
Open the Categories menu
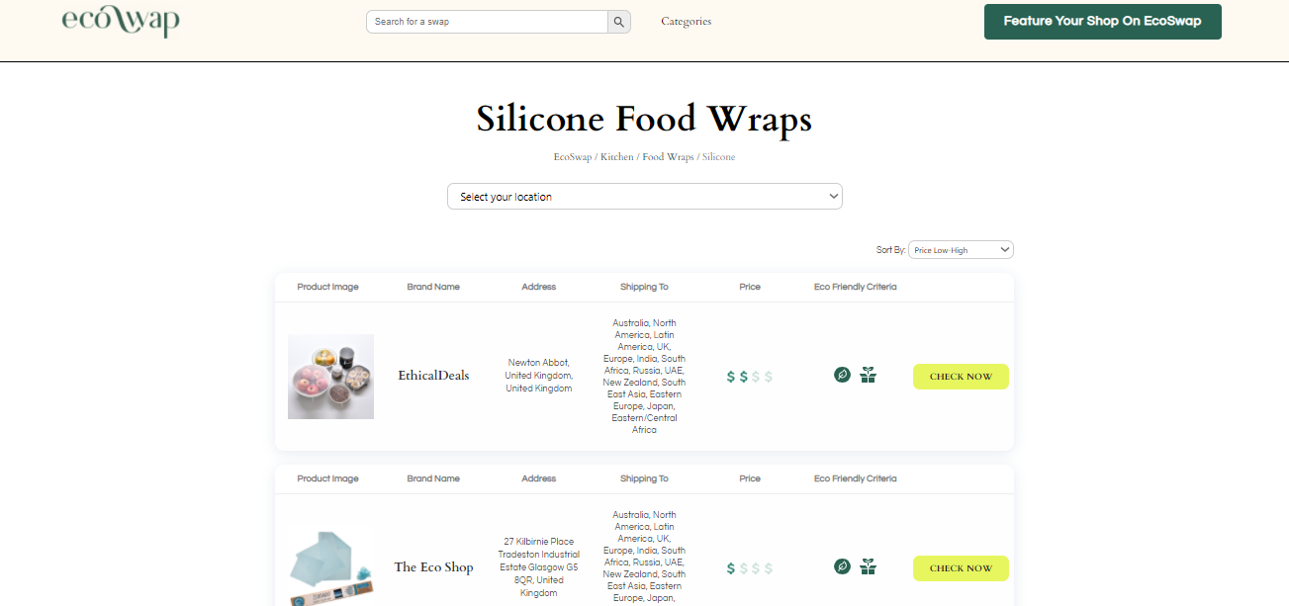[x=686, y=22]
